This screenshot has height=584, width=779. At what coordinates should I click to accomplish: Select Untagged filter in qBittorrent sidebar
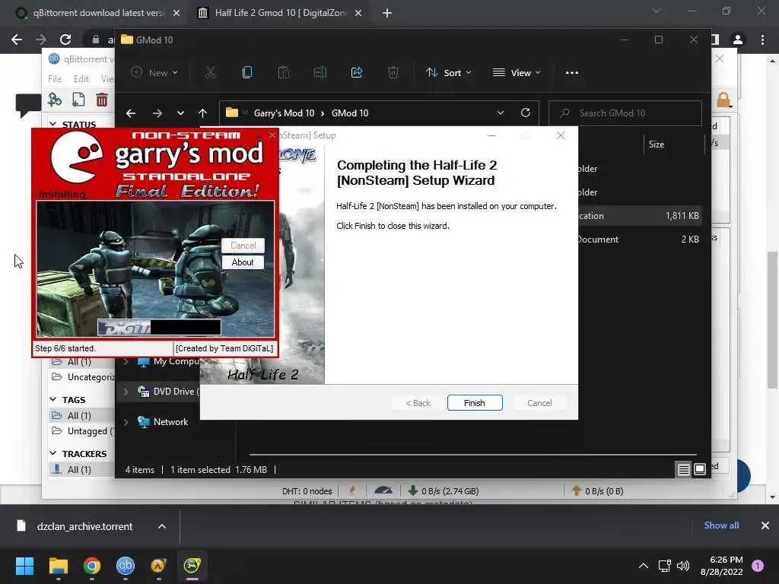click(83, 431)
